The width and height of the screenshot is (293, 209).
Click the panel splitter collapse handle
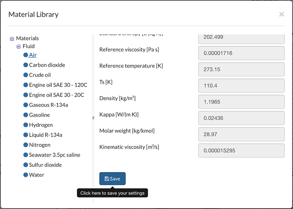point(93,118)
